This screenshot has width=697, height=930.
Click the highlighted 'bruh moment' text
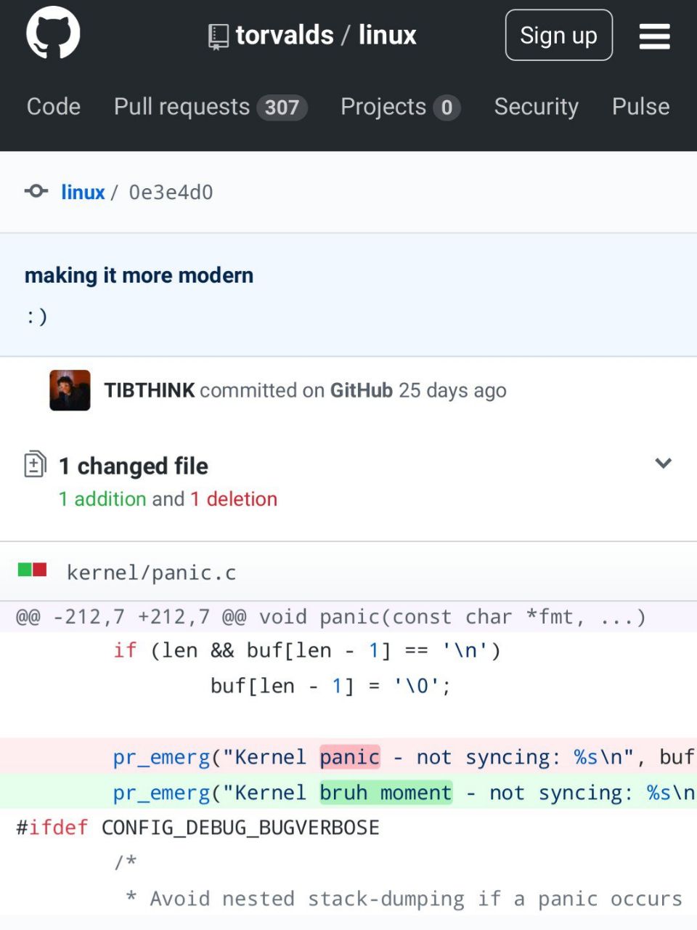[x=386, y=792]
